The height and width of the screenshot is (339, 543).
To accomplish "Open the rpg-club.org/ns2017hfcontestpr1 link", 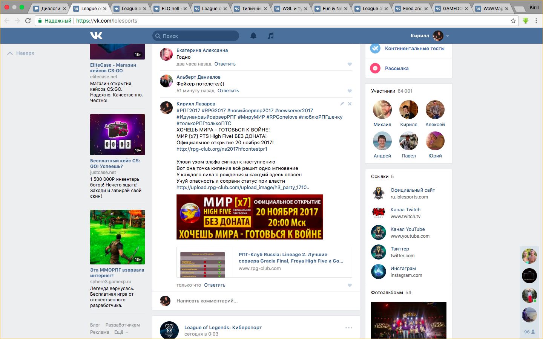I will (222, 149).
